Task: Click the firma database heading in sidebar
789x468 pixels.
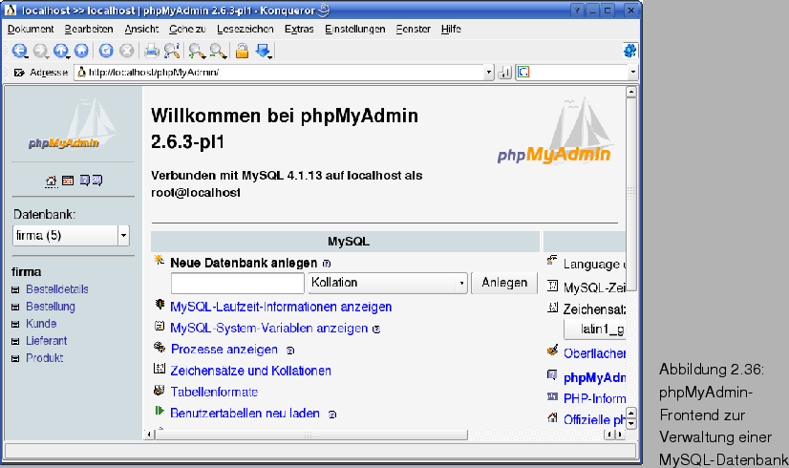Action: [26, 272]
